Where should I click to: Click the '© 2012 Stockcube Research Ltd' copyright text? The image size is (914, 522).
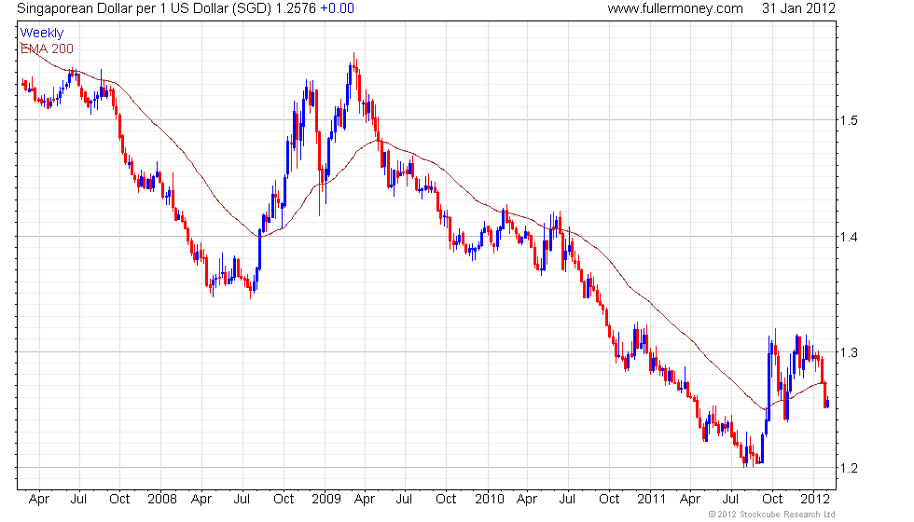(x=772, y=515)
